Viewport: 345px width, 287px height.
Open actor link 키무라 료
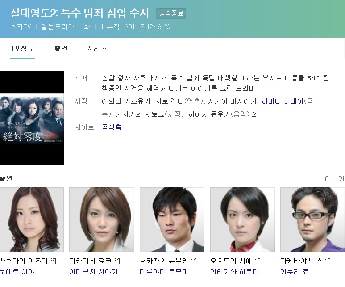click(x=295, y=271)
